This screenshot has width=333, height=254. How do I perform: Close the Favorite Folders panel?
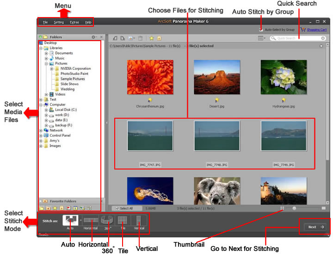[101, 201]
